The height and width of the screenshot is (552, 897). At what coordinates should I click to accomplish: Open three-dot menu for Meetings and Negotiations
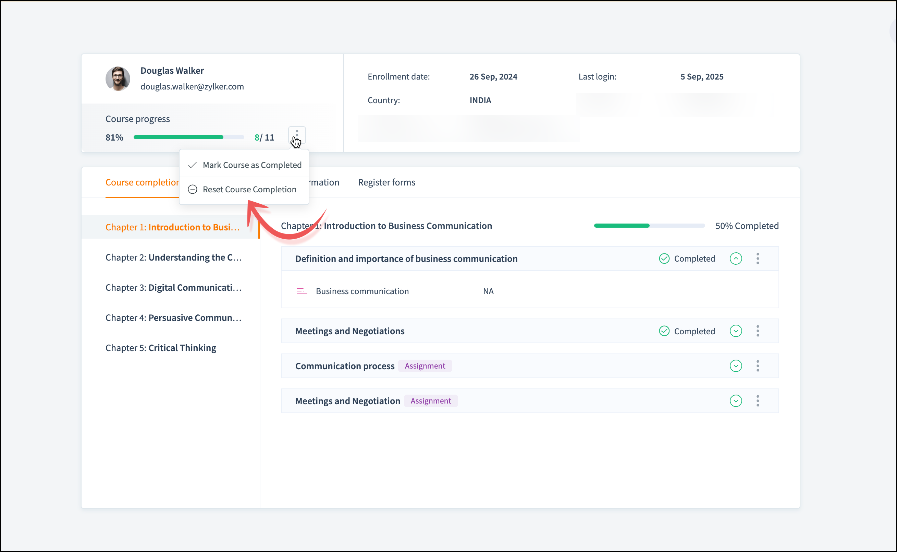click(x=758, y=331)
